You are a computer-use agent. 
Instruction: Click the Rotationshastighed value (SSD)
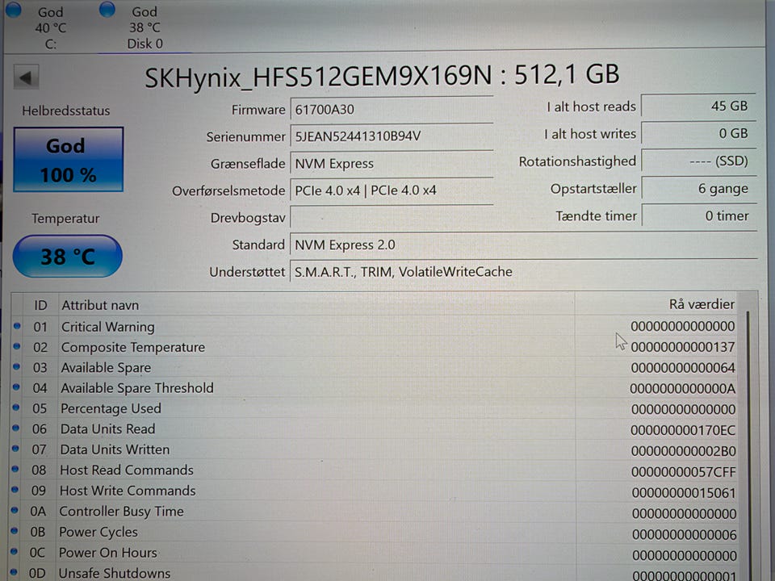tap(699, 161)
